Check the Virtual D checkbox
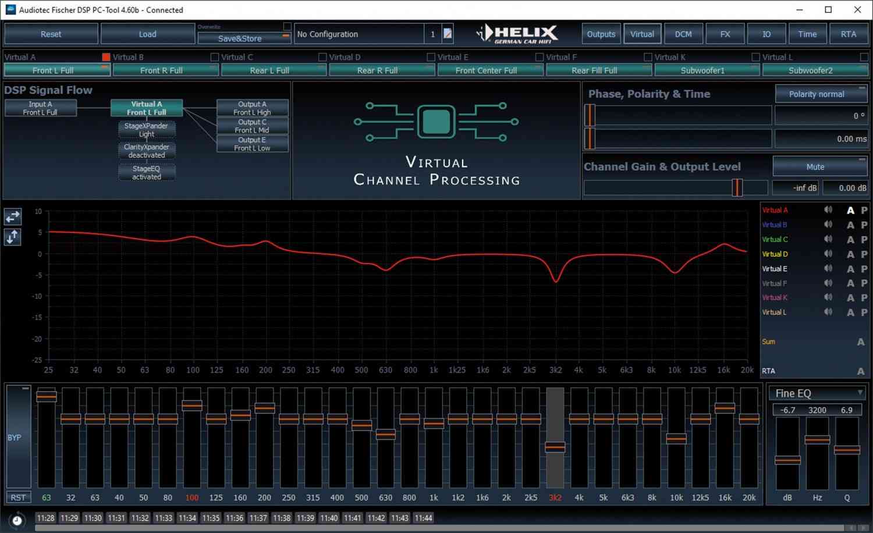The height and width of the screenshot is (533, 873). click(x=431, y=57)
